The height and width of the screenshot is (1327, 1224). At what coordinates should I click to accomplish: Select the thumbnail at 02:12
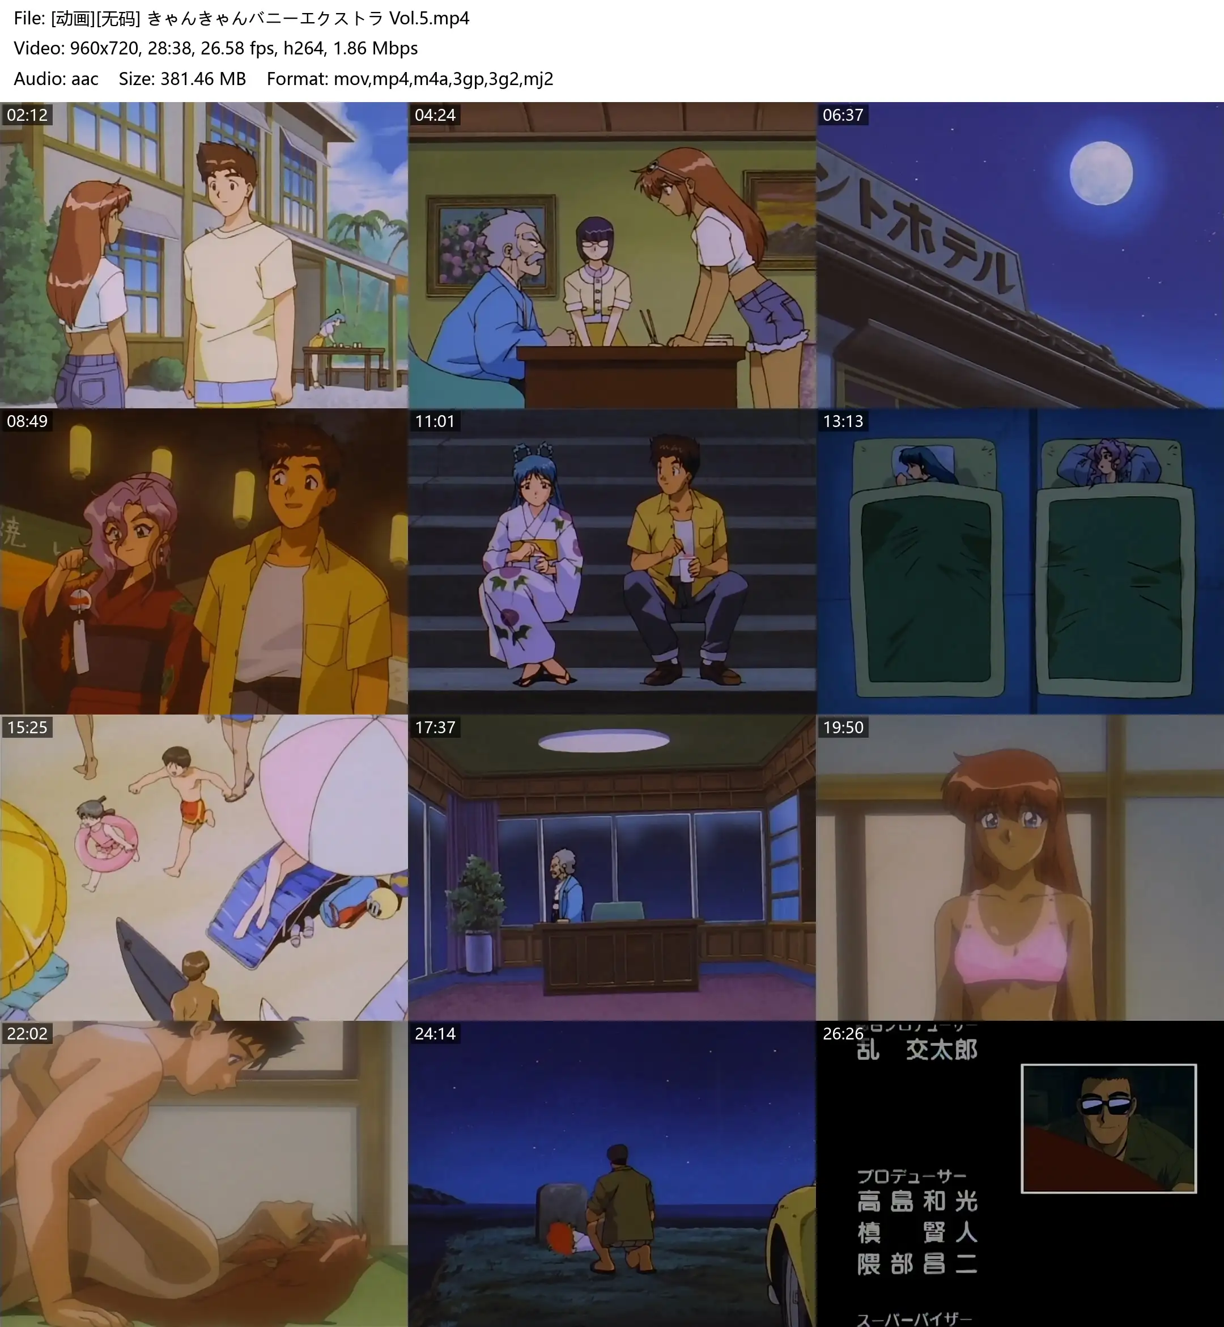tap(204, 255)
